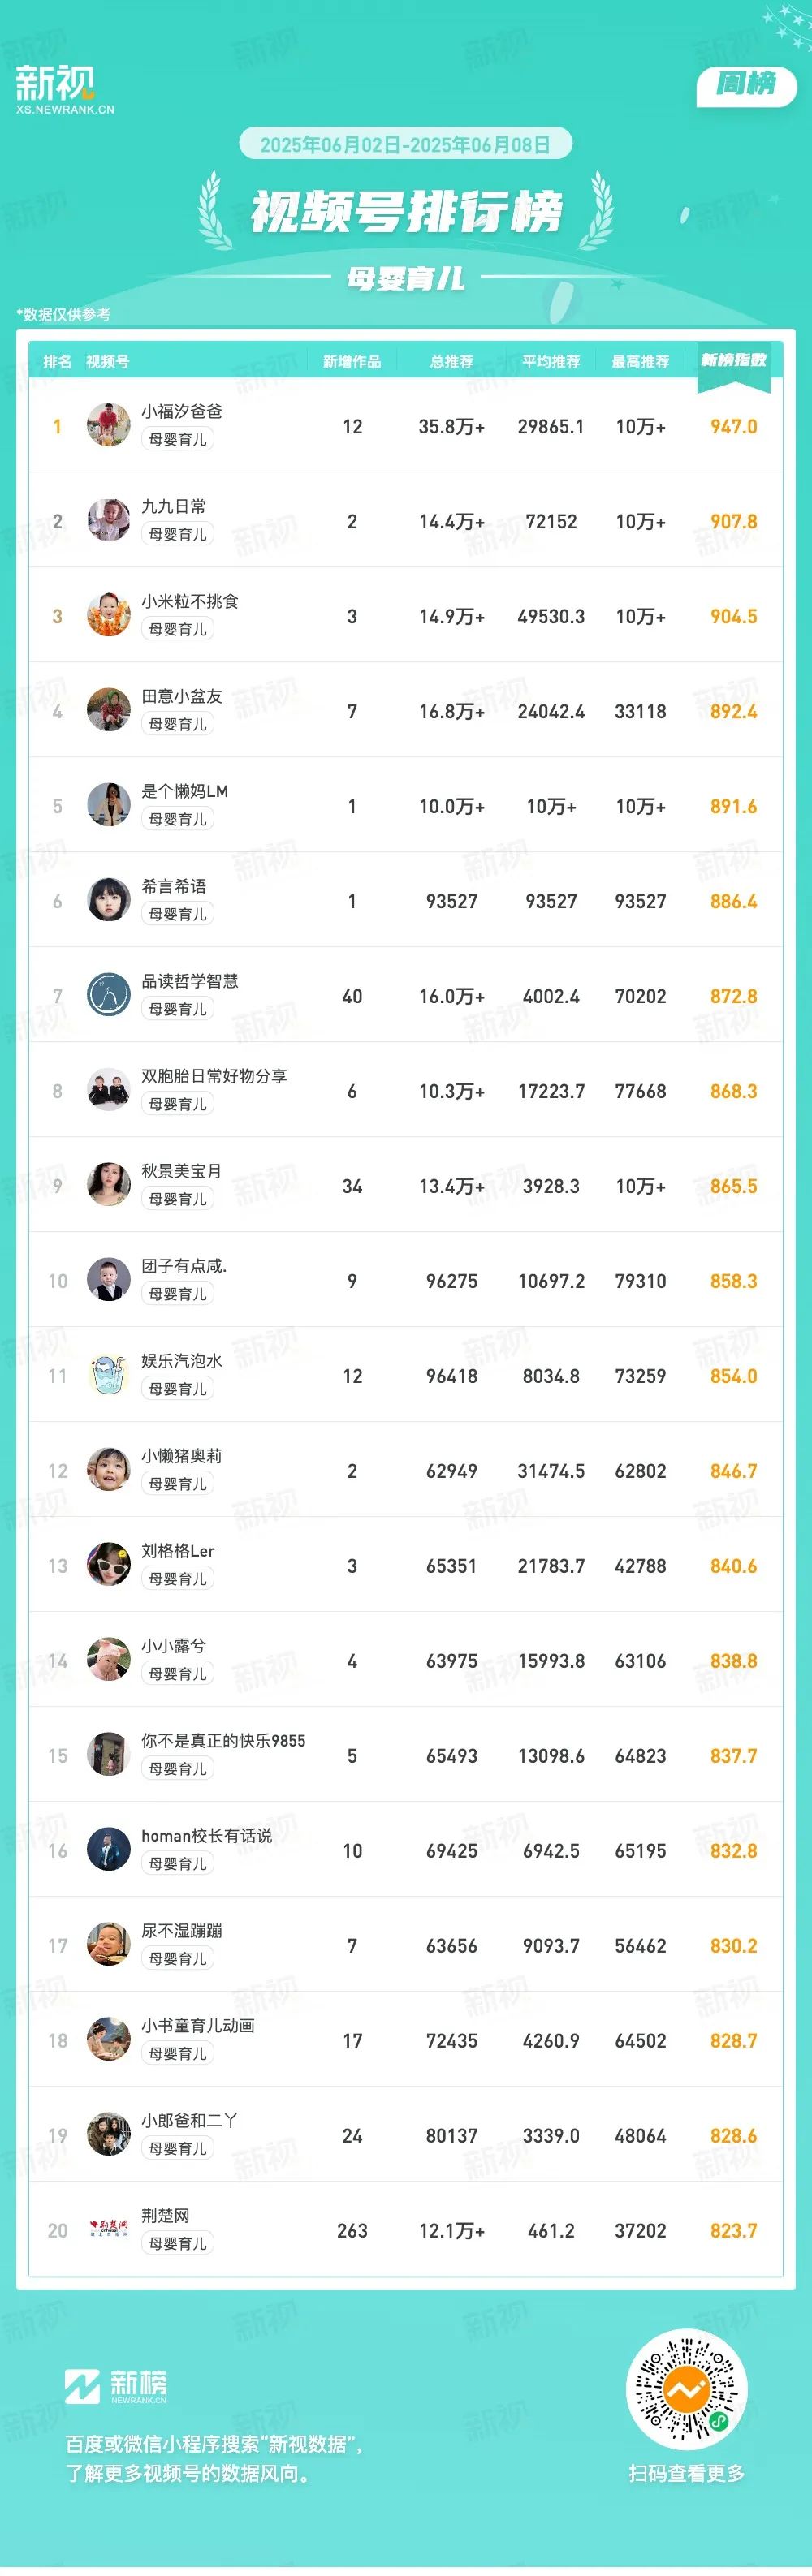Click the date range 2025年06月02日-06月08日
This screenshot has width=812, height=2576.
tap(405, 144)
